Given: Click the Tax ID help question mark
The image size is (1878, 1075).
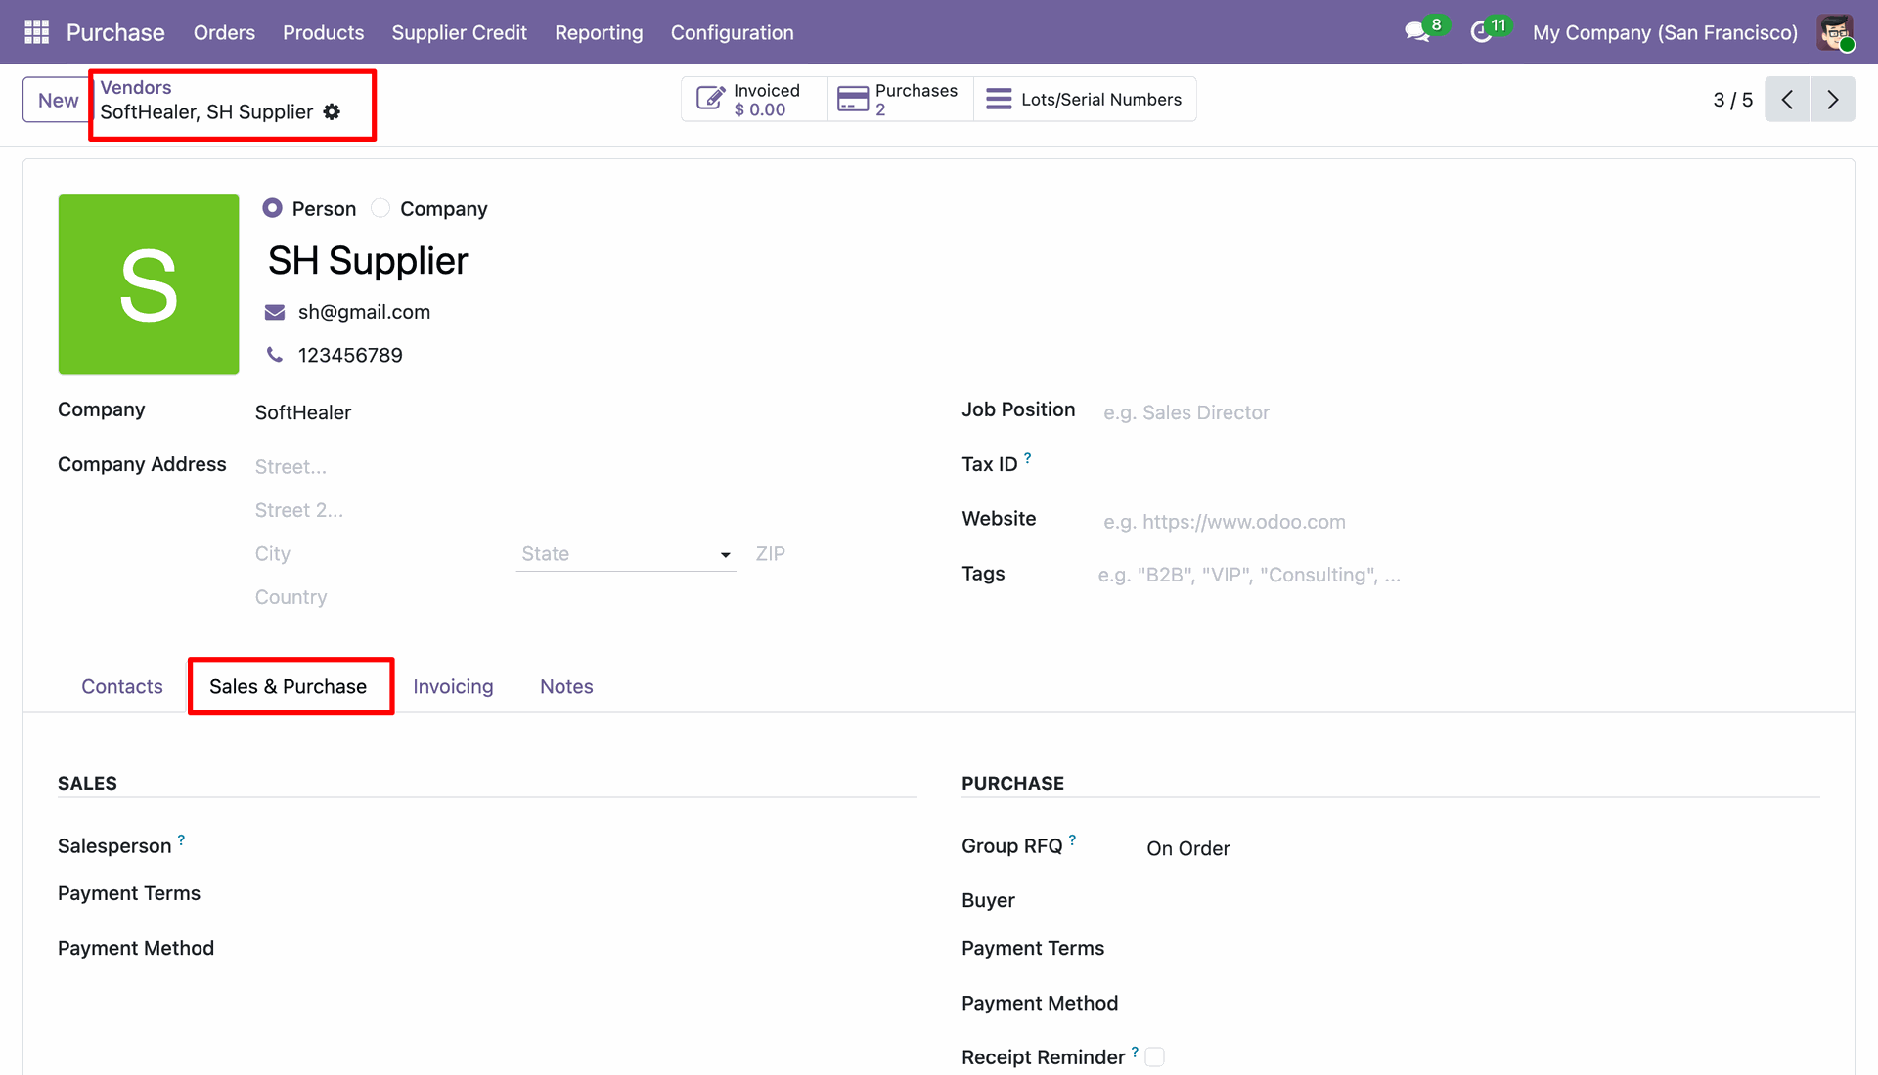Looking at the screenshot, I should [x=1027, y=457].
